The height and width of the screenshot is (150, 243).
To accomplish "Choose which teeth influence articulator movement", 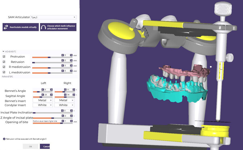I will [58, 27].
